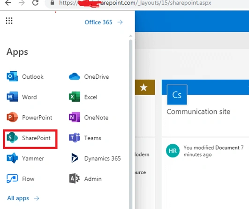Open the Admin center
Viewport: 249px width, 209px height.
coord(85,179)
